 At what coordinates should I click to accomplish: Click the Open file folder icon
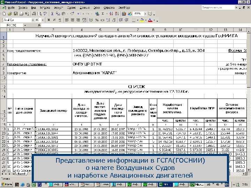click(10, 14)
